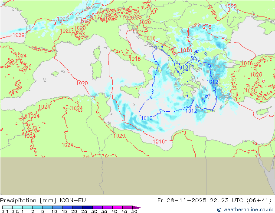Viewport: 275px width, 213px height.
Task: Click the '15' legend scale label
Action: click(x=64, y=211)
